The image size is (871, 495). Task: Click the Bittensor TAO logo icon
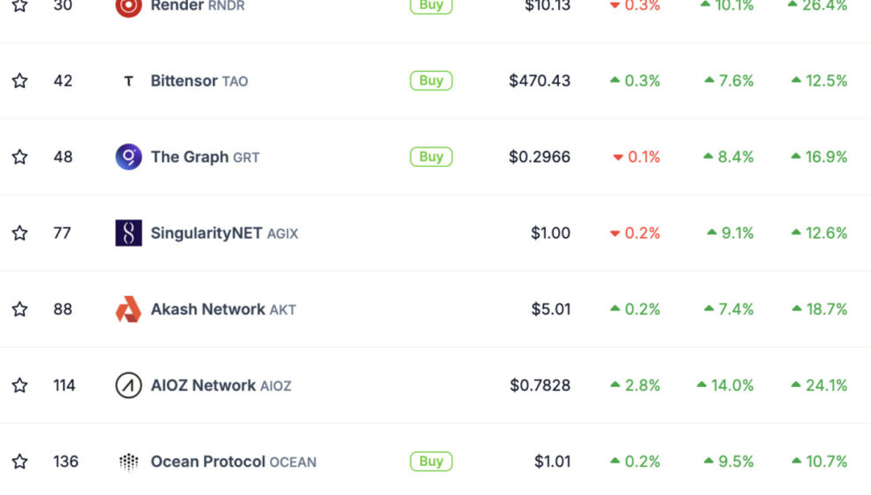point(128,81)
